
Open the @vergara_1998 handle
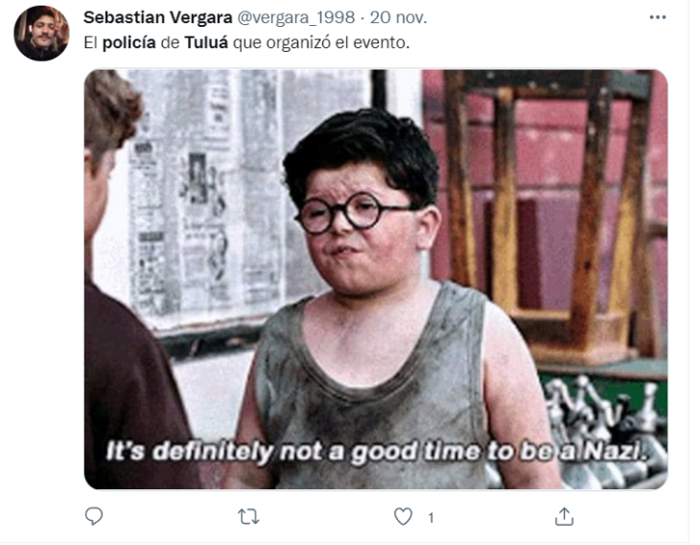point(296,18)
